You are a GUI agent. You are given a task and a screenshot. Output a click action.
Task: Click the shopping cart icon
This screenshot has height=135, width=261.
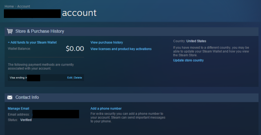10,31
